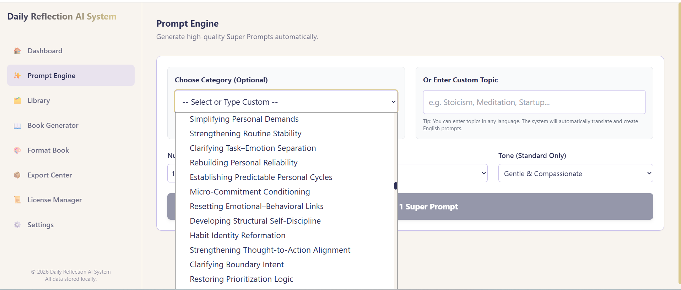
Task: Click the Library folder icon
Action: [17, 100]
